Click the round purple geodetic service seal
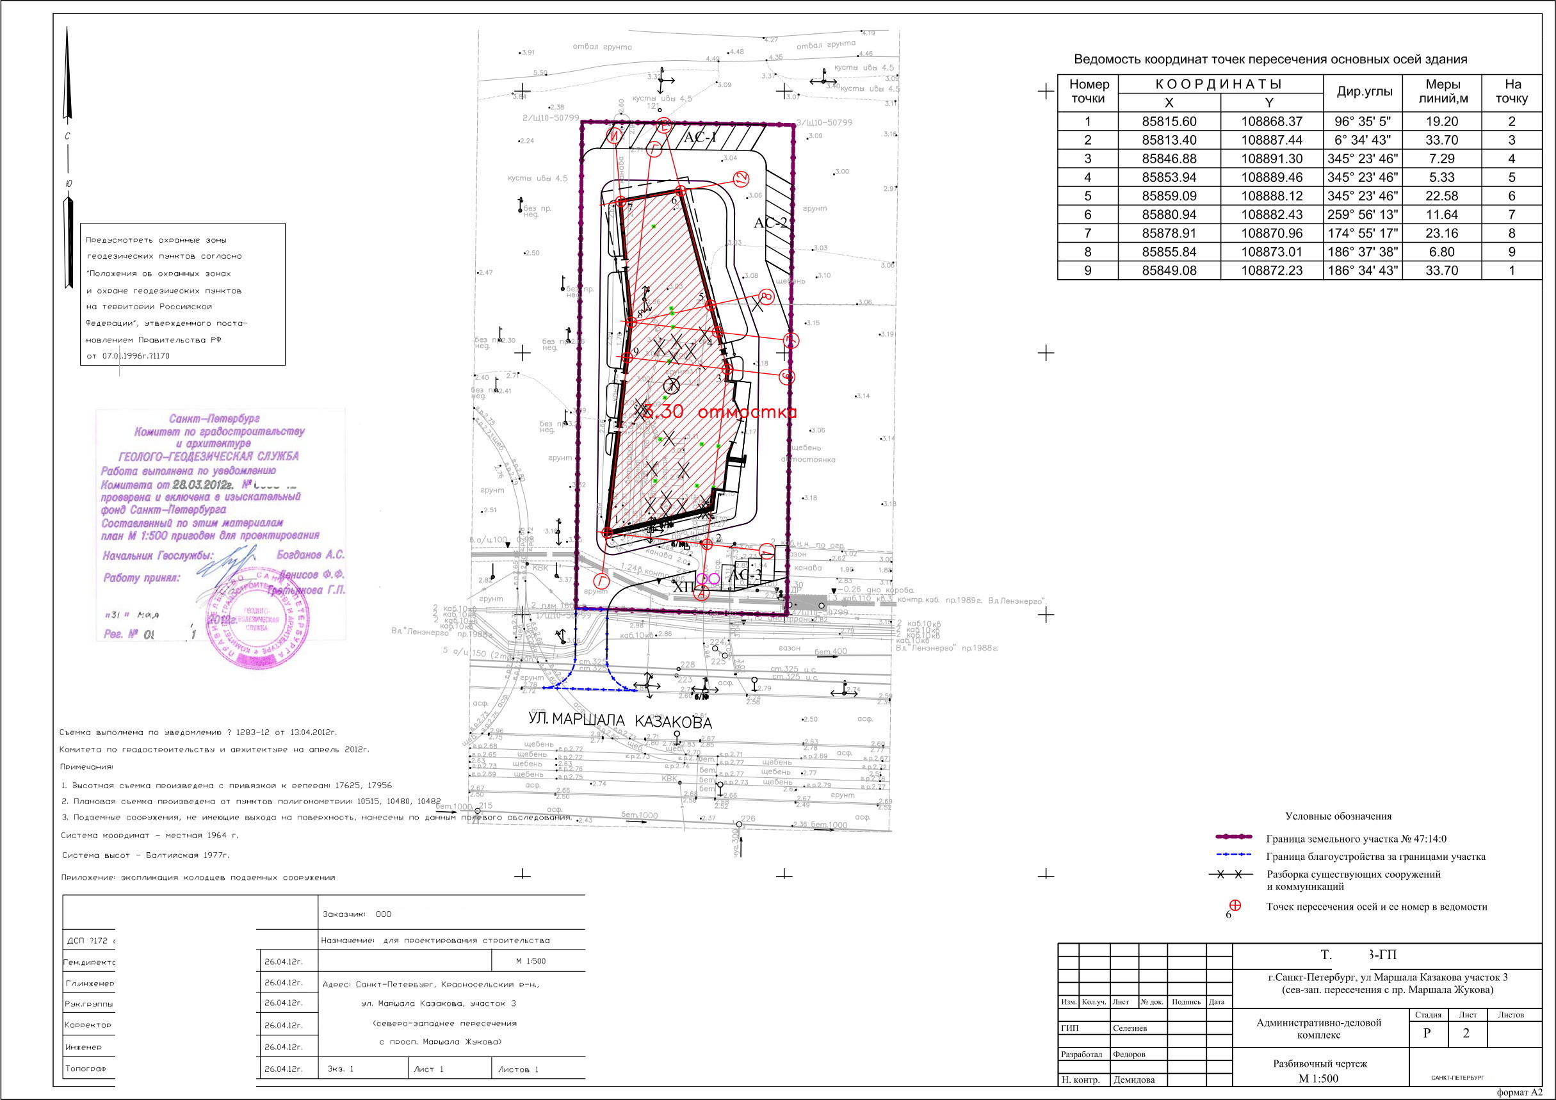This screenshot has width=1556, height=1100. [257, 618]
